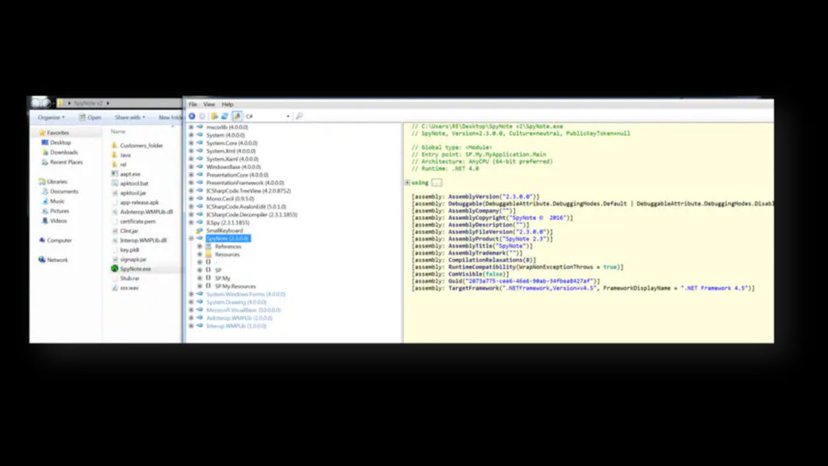Image resolution: width=828 pixels, height=466 pixels.
Task: Click the Open button in Explorer toolbar
Action: click(x=91, y=117)
